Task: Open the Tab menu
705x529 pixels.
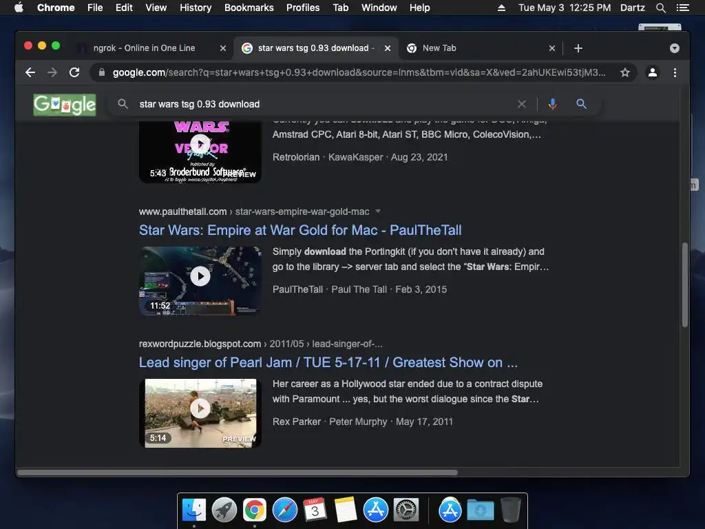Action: coord(341,8)
